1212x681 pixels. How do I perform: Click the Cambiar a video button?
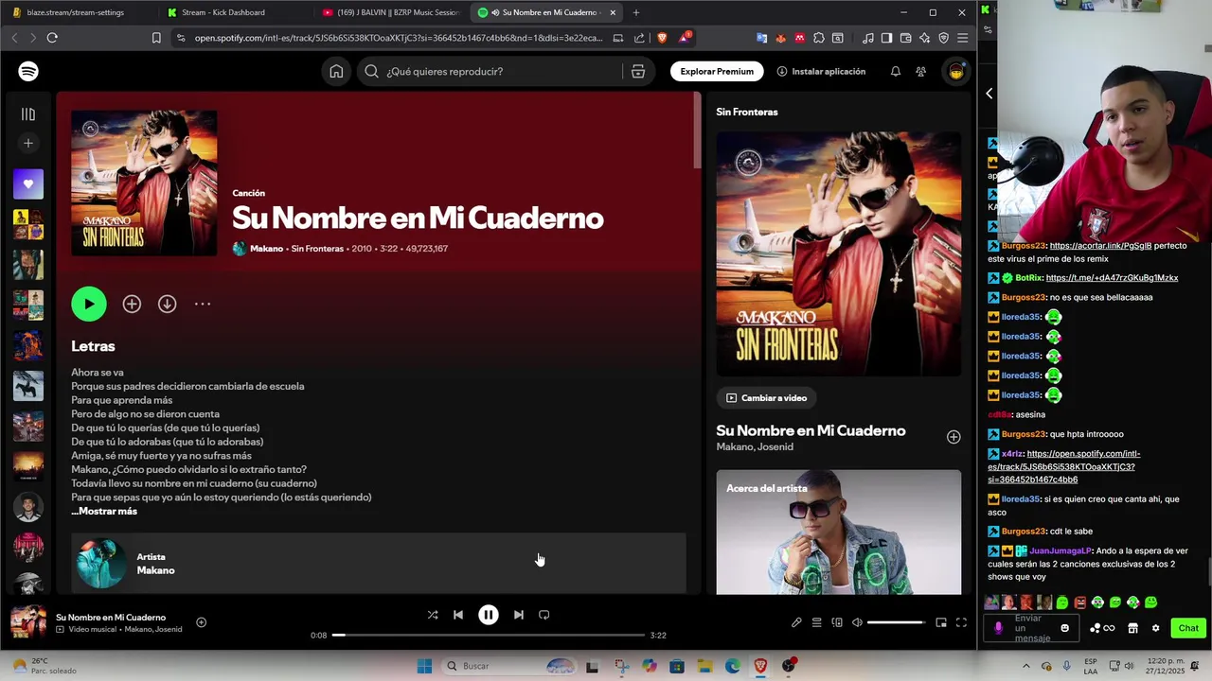[767, 397]
